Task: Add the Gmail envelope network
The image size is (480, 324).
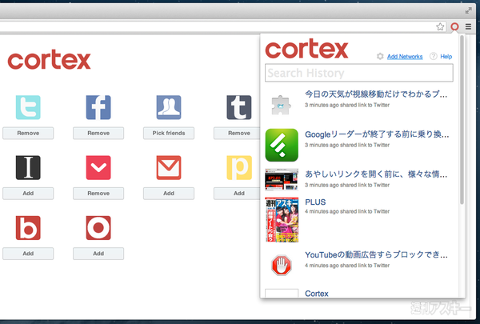Action: (x=169, y=194)
